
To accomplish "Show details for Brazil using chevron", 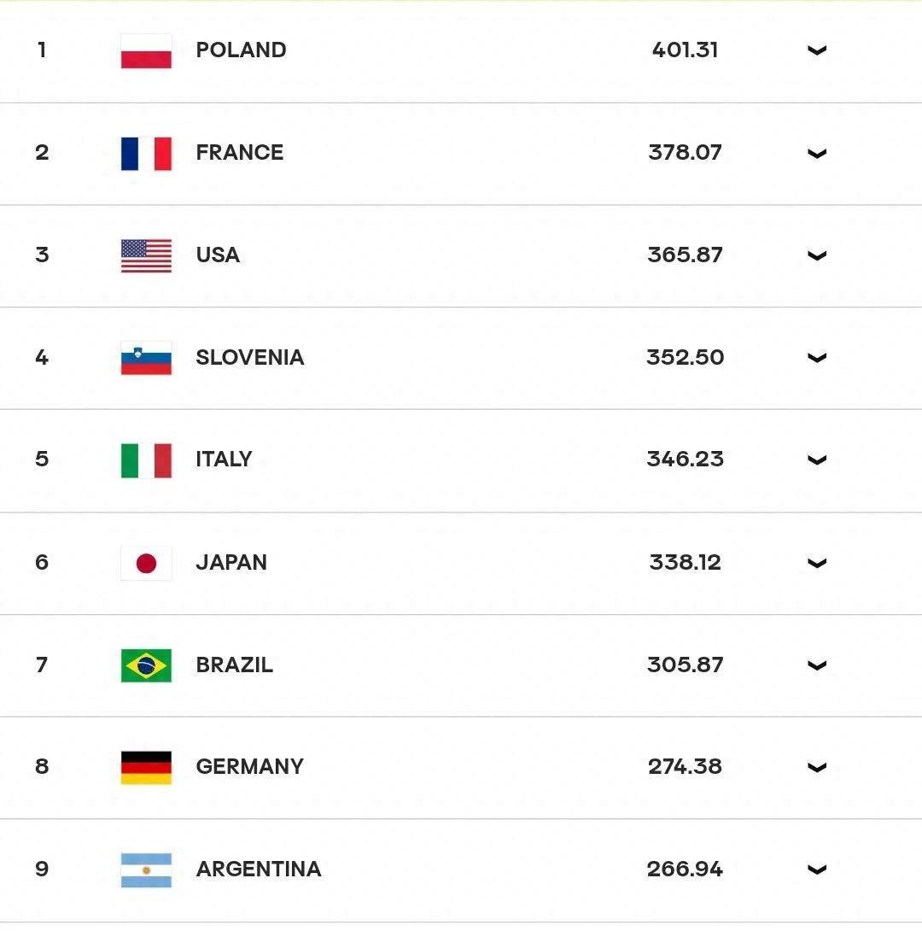I will [x=817, y=665].
